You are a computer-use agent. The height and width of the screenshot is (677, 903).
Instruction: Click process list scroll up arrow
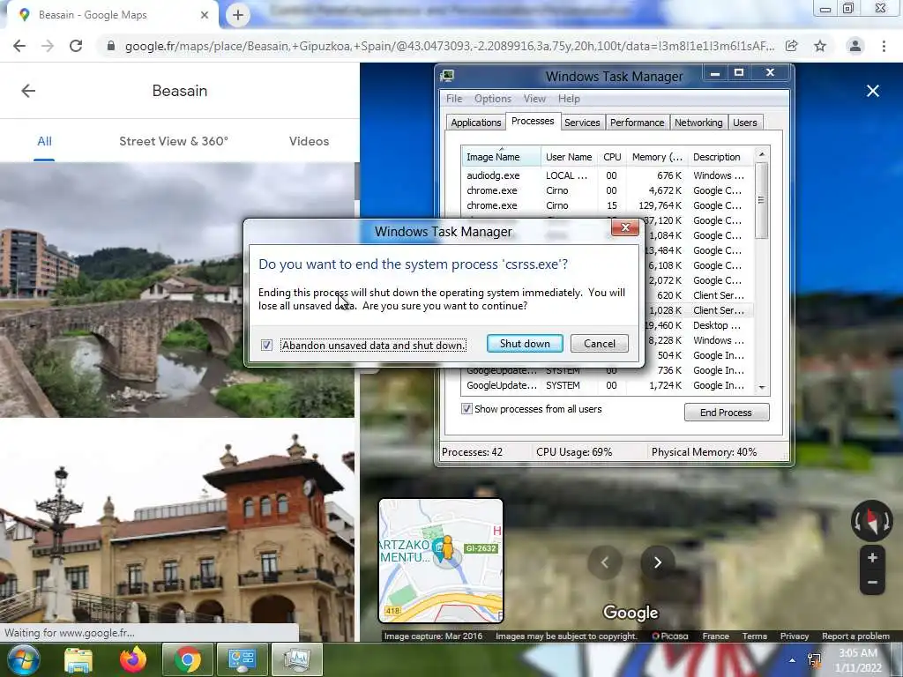(x=762, y=154)
